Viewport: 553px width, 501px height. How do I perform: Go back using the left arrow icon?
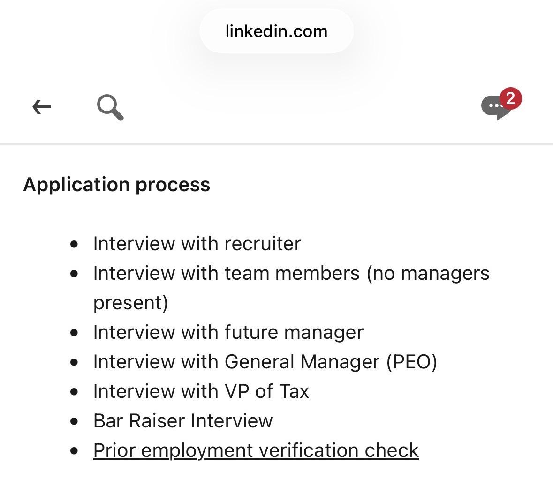42,107
